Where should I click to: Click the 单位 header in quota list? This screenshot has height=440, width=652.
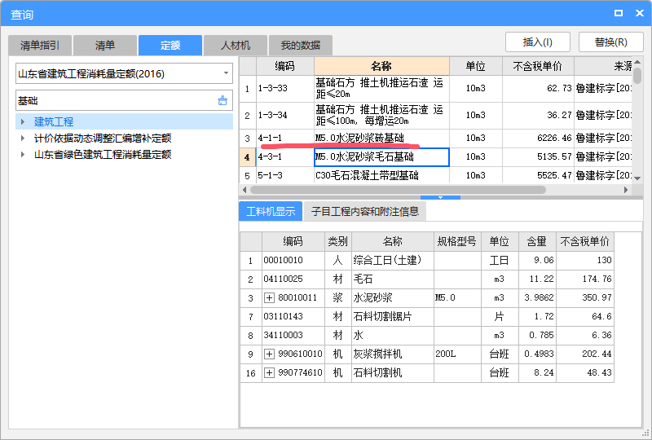point(476,66)
